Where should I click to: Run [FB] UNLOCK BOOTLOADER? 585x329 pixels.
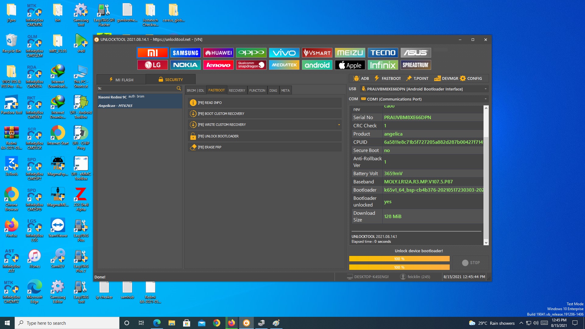(264, 136)
